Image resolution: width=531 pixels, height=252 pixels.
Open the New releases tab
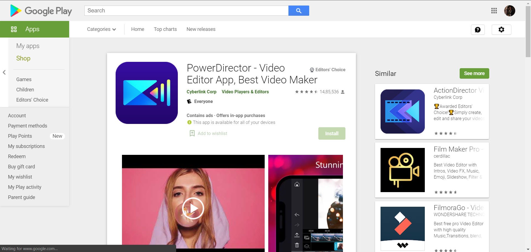pos(201,29)
